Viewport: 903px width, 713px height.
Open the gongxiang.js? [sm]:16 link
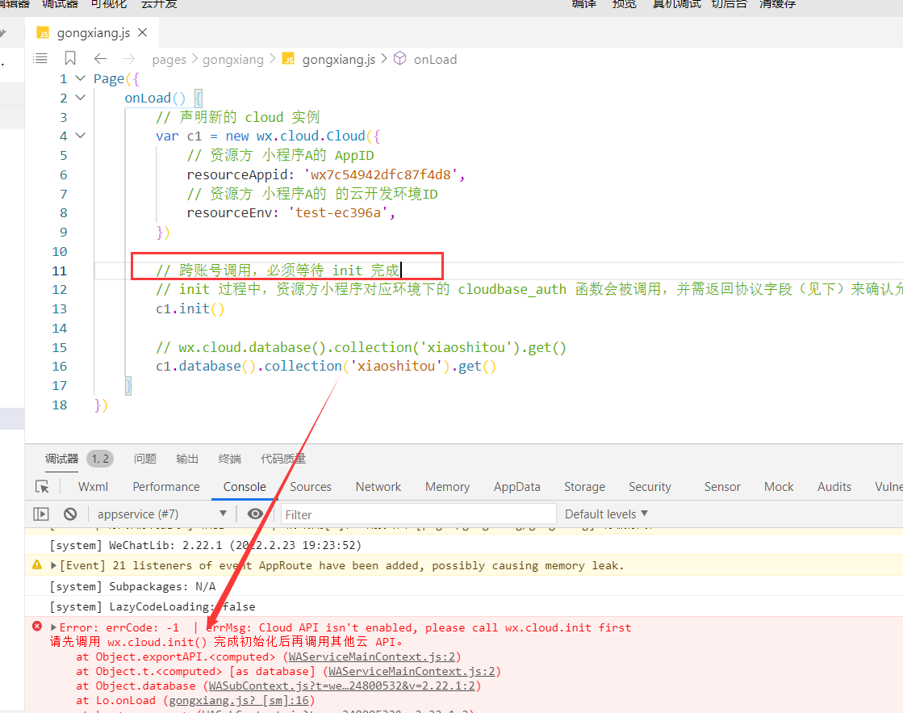239,700
